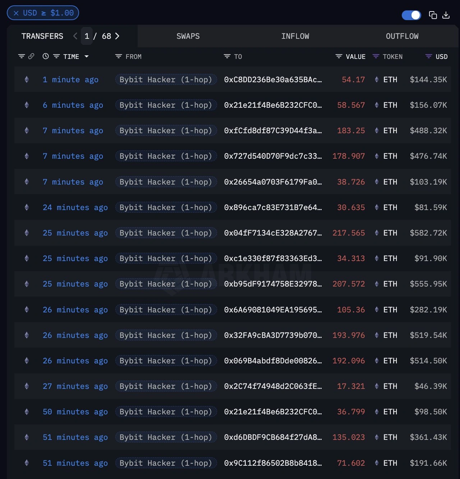The height and width of the screenshot is (479, 460).
Task: Open the Bybit Hacker (1-hop) entity chip
Action: point(166,79)
